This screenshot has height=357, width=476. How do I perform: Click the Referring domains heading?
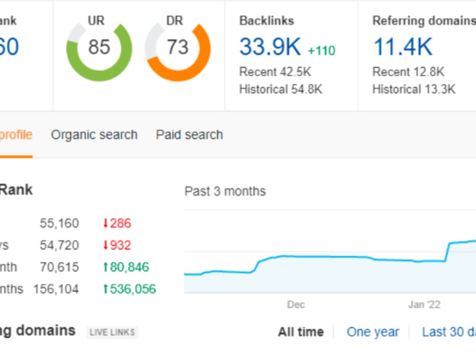pos(424,20)
